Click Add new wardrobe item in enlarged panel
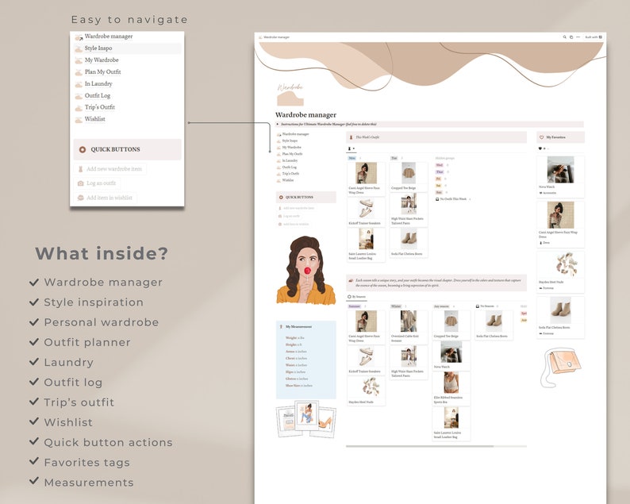Image resolution: width=630 pixels, height=504 pixels. [110, 169]
